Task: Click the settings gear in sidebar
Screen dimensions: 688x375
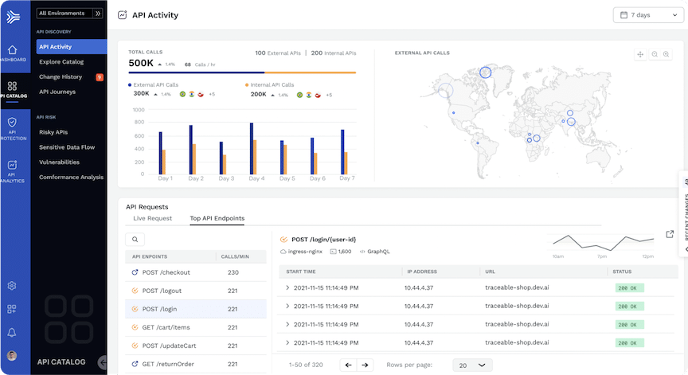Action: [12, 286]
